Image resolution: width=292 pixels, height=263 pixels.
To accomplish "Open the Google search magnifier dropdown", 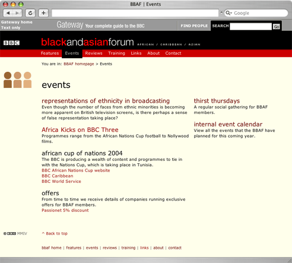I will pos(228,13).
